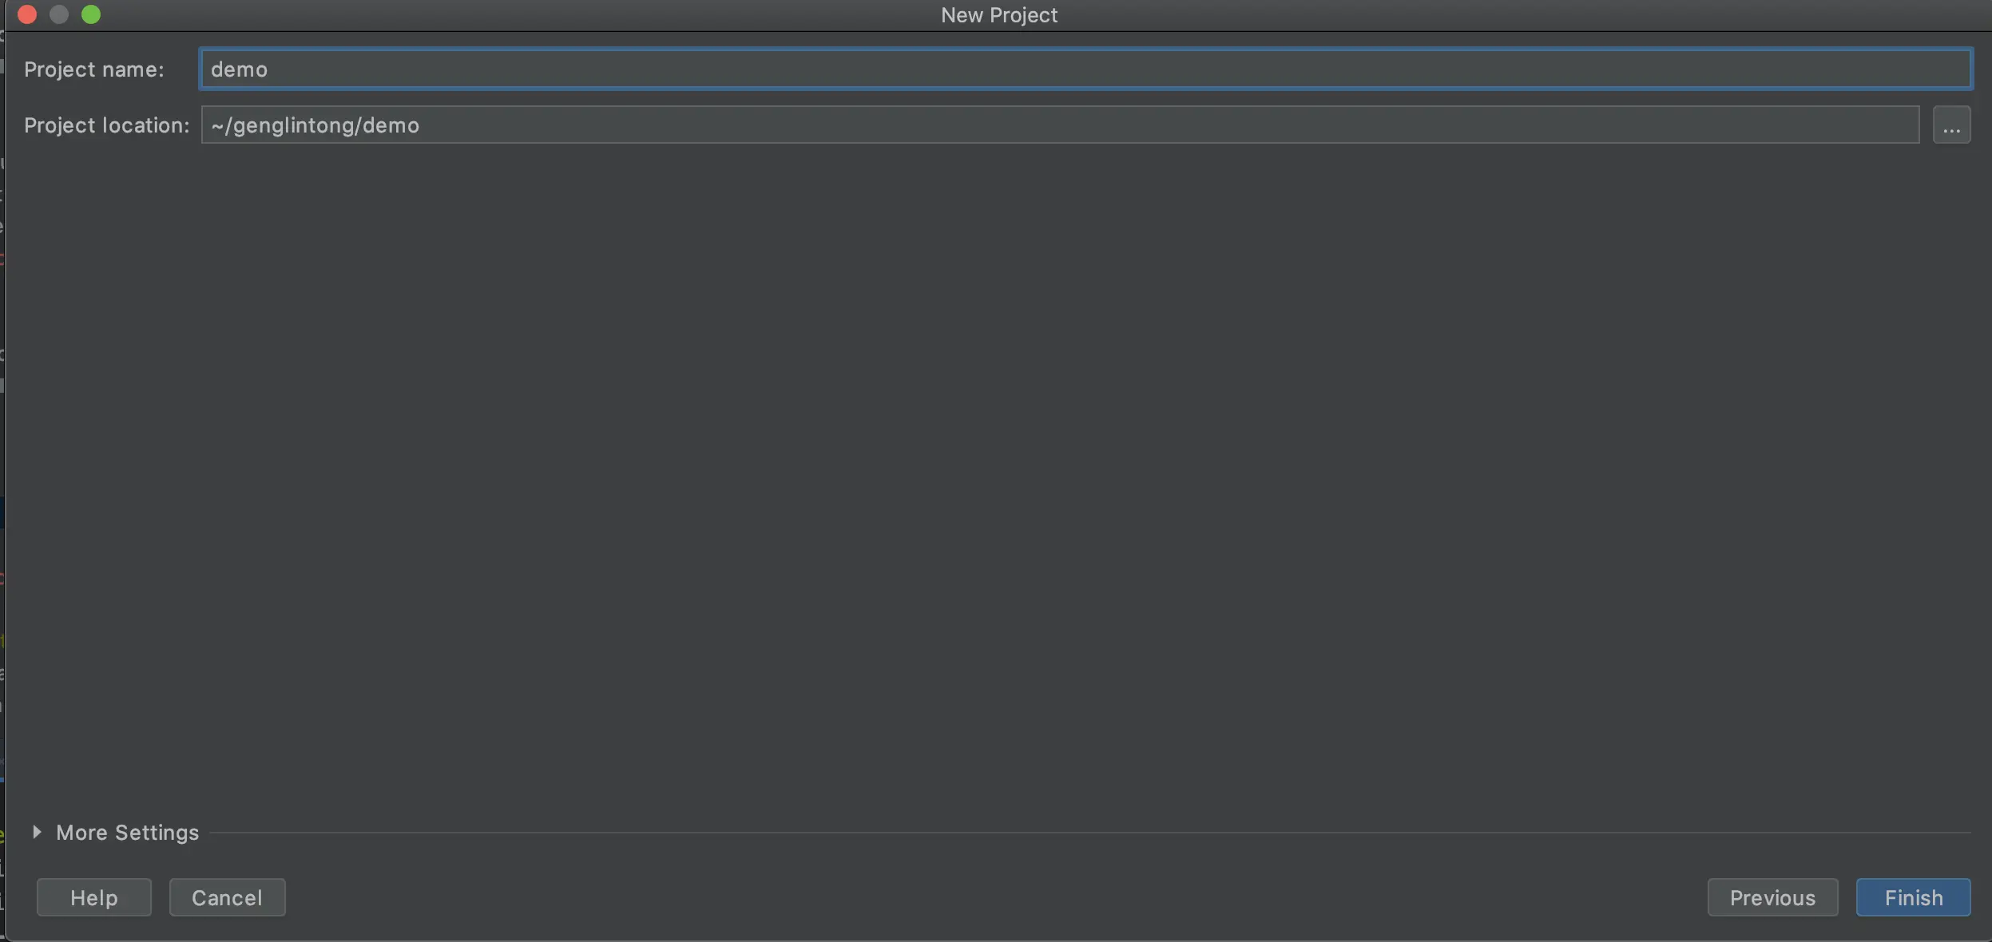Click the 'Project location:' label
Viewport: 1992px width, 942px height.
[106, 125]
